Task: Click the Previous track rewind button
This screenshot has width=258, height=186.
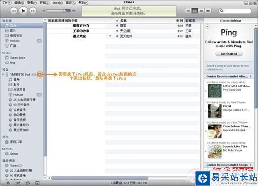Action: click(x=14, y=11)
